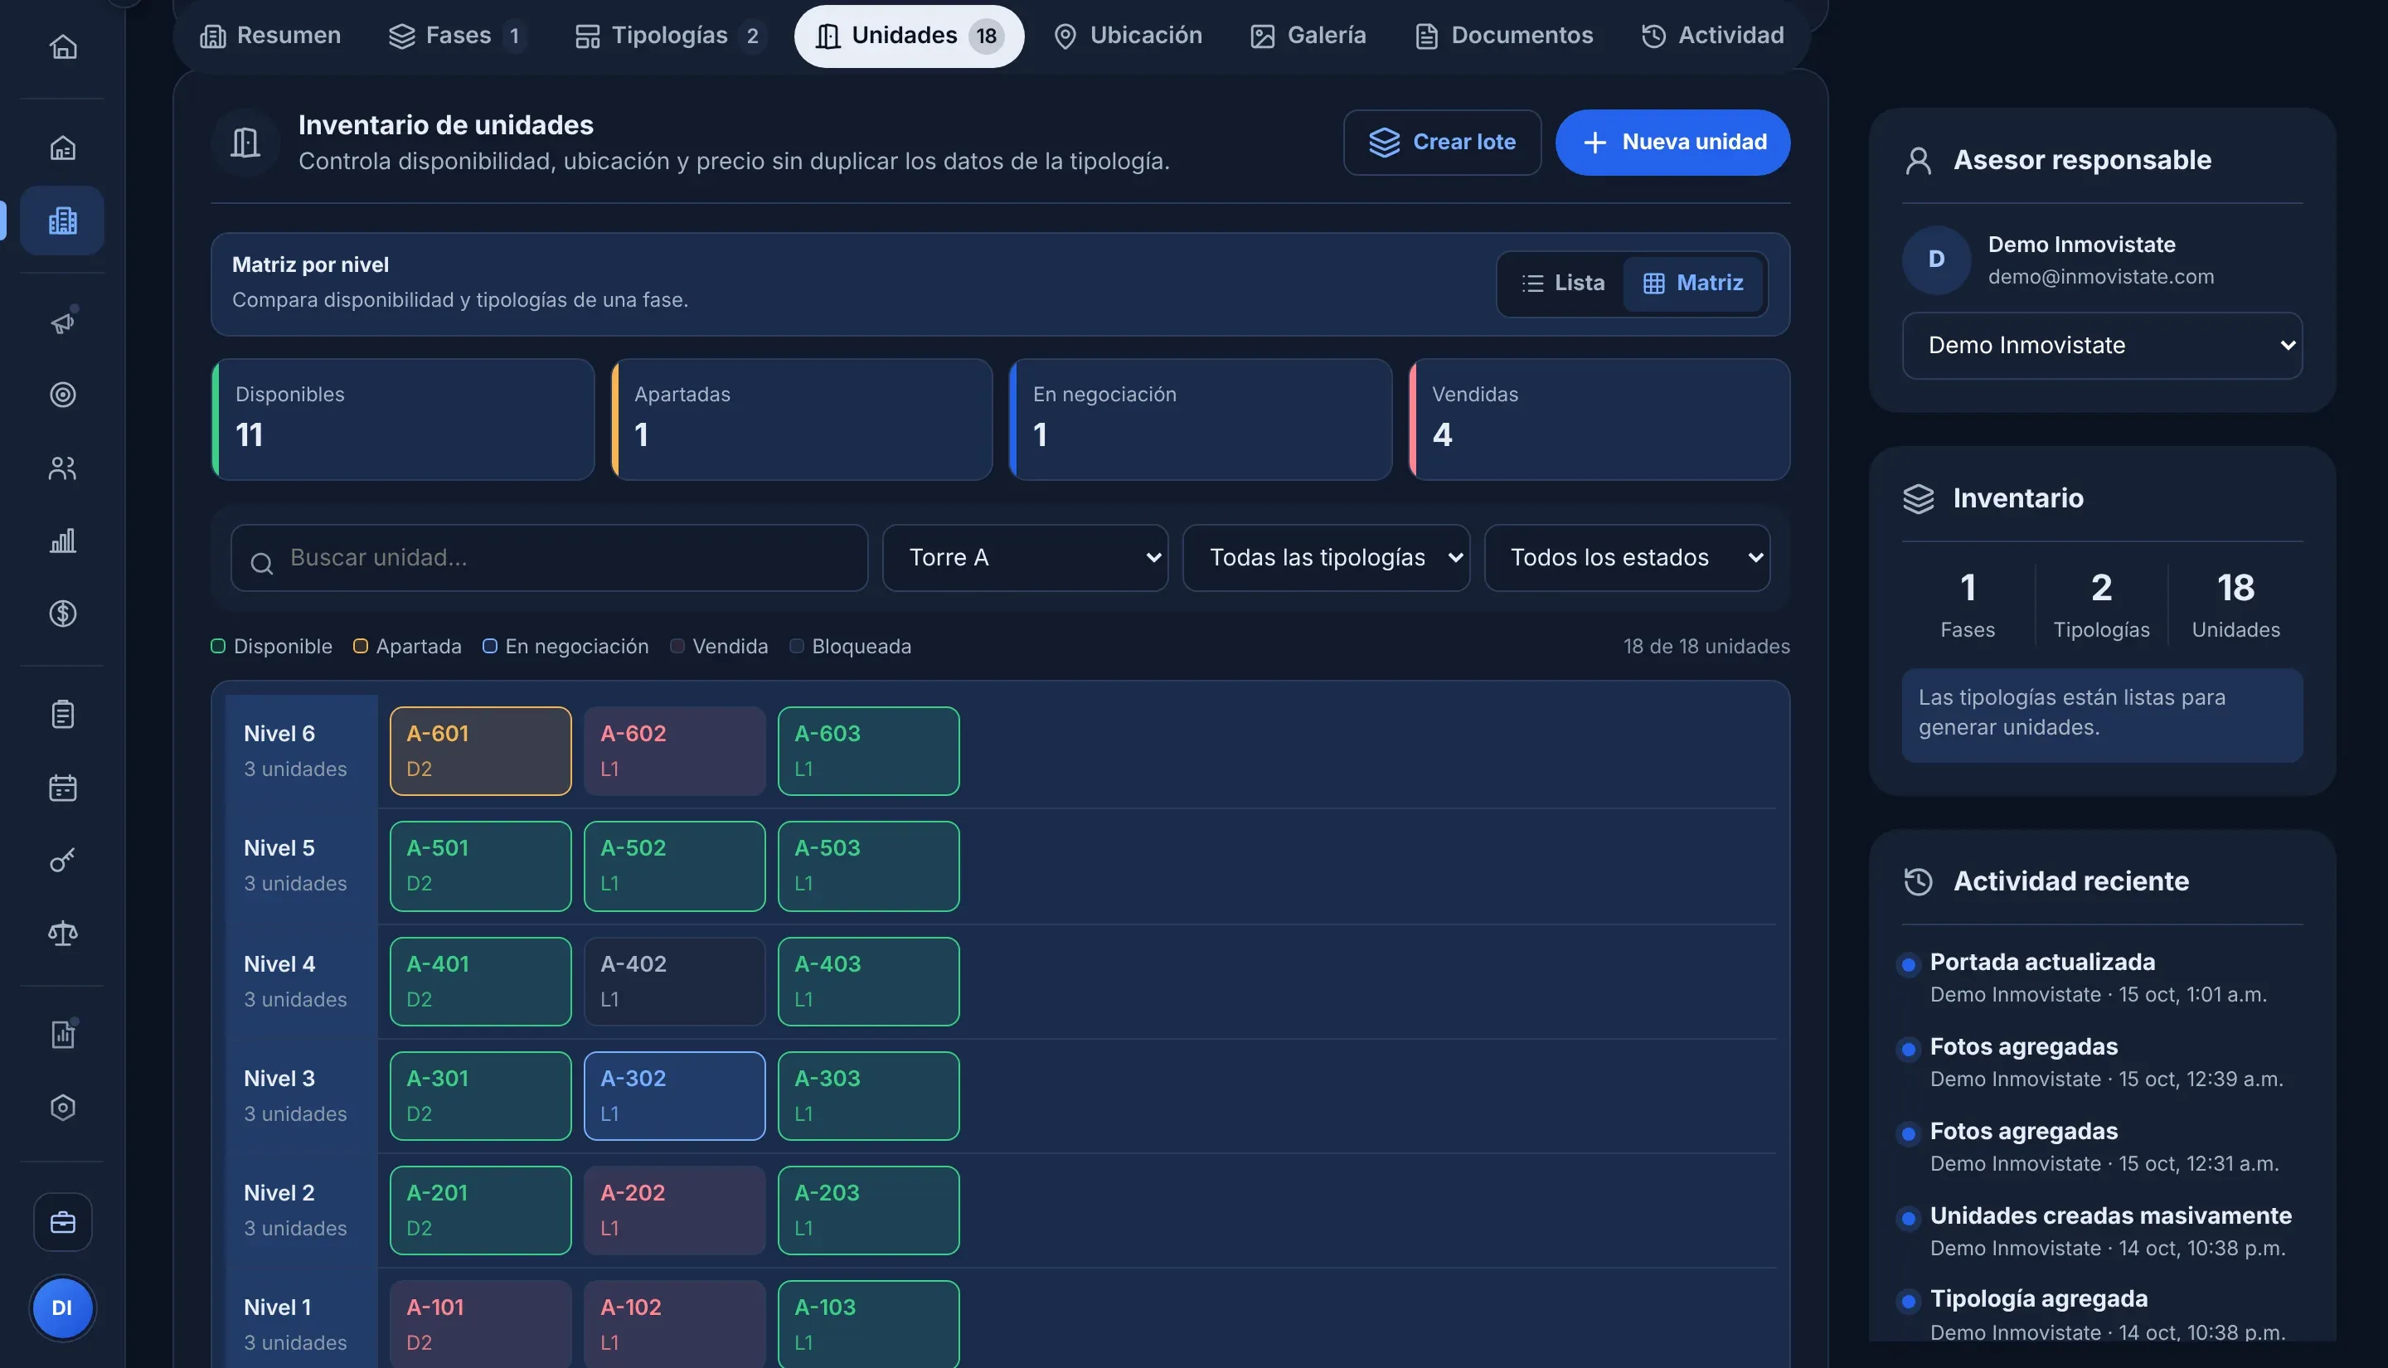
Task: Open the target goals sidebar icon
Action: (x=63, y=395)
